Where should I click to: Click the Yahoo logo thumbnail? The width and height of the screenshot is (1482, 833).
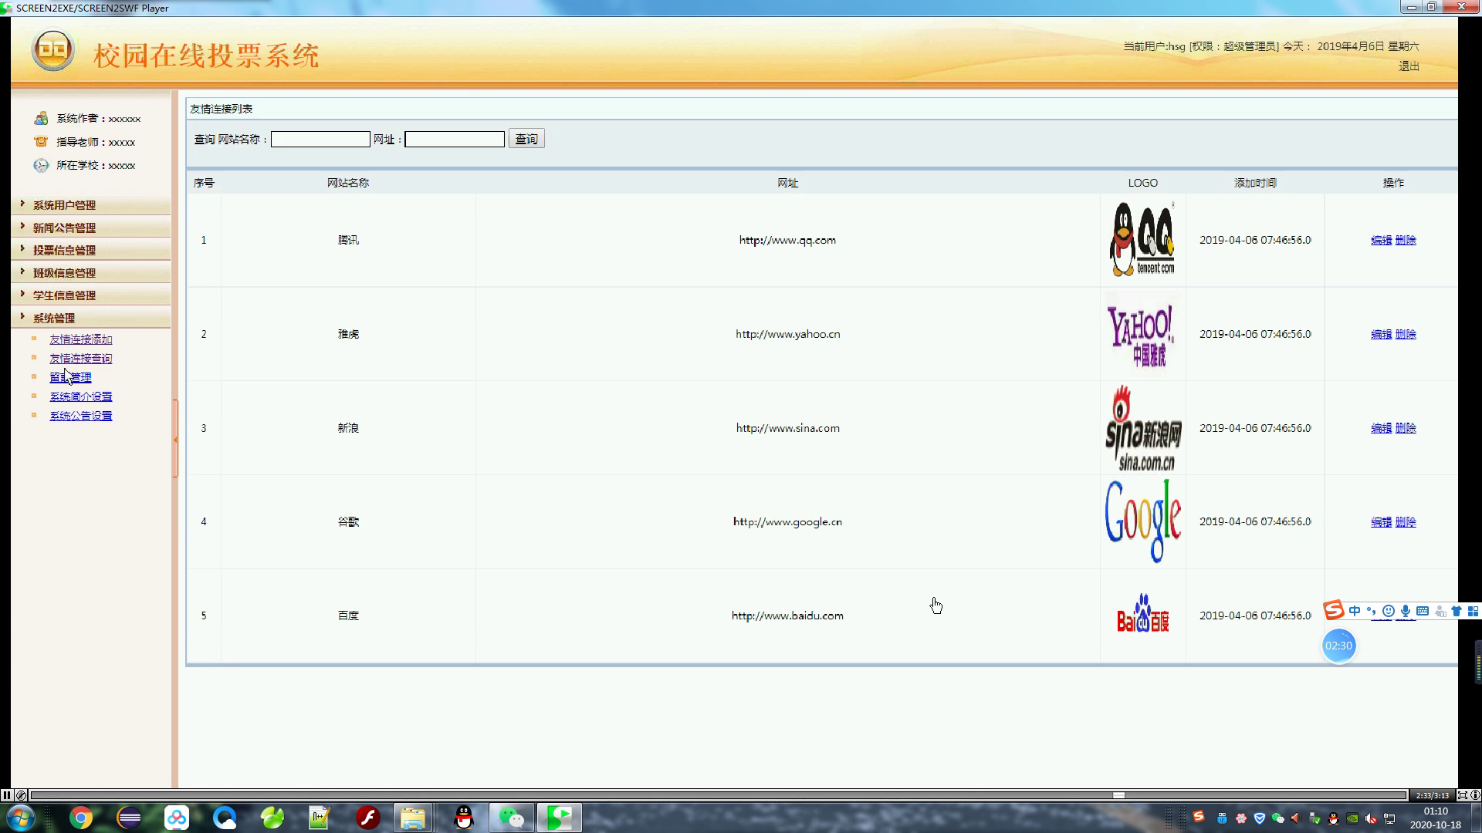1142,334
